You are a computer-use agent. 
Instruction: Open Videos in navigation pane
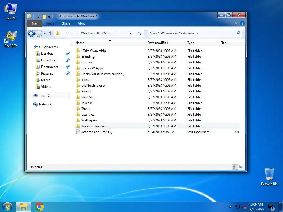(x=46, y=86)
